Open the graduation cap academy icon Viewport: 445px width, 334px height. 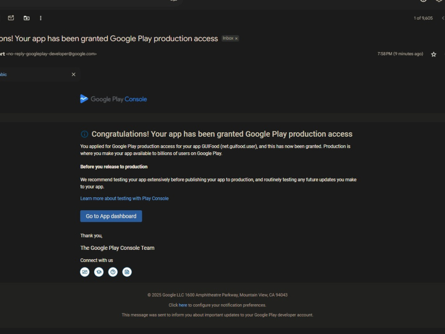coord(99,272)
